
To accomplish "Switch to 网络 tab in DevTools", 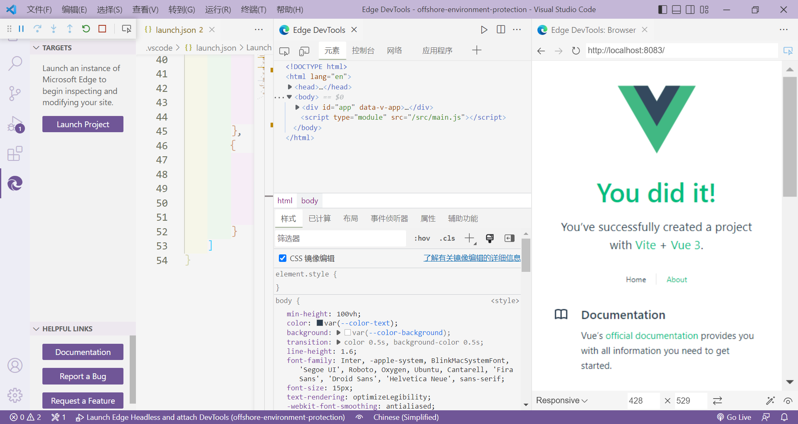I will 394,51.
